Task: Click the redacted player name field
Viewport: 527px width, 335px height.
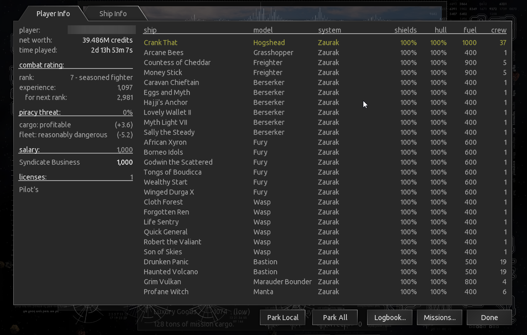Action: point(102,29)
